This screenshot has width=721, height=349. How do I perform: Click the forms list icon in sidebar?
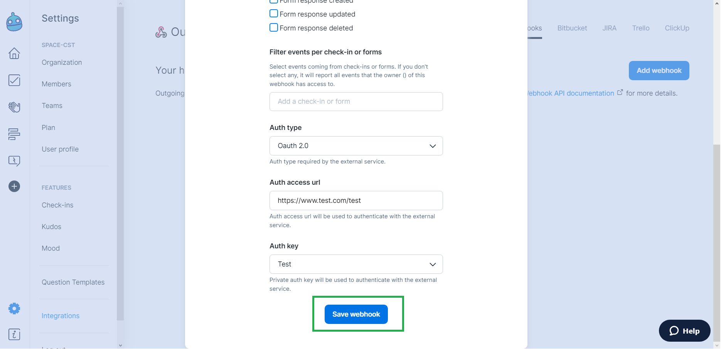point(14,134)
